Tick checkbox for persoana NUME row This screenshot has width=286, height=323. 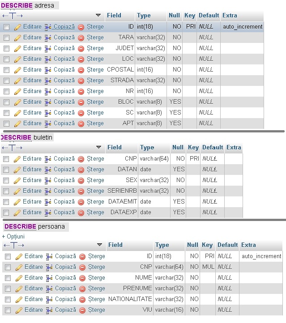coord(8,278)
